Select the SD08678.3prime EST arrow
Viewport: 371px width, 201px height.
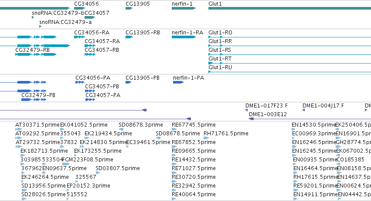click(x=121, y=129)
